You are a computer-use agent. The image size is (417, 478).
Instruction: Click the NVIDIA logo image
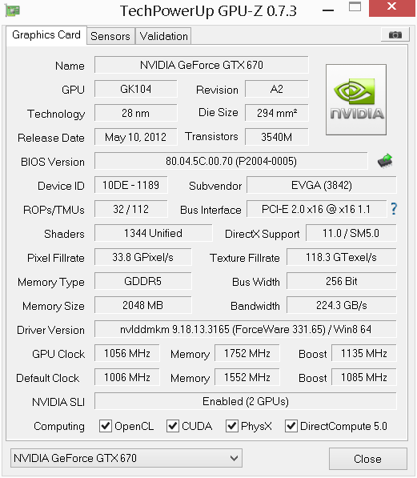[x=356, y=99]
